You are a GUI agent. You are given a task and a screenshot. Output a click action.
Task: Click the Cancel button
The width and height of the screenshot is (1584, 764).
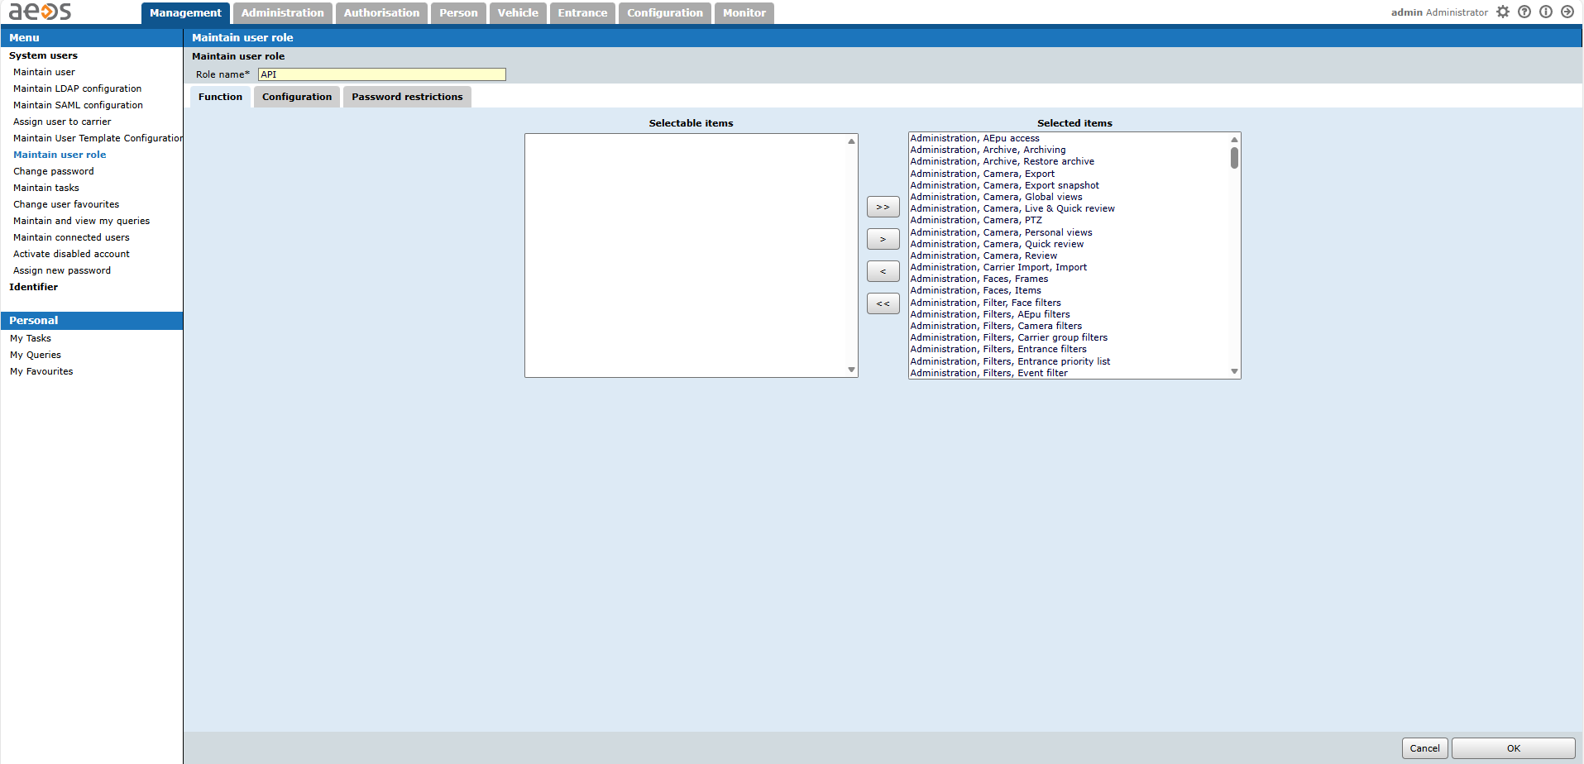(x=1424, y=748)
